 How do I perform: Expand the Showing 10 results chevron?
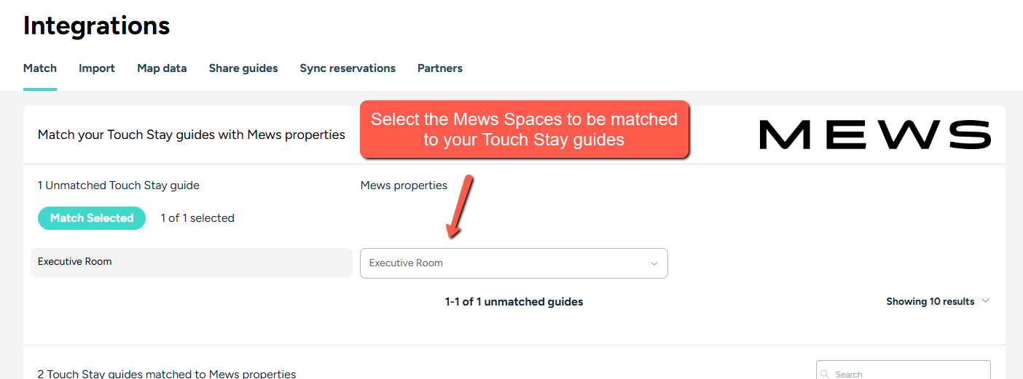[986, 301]
